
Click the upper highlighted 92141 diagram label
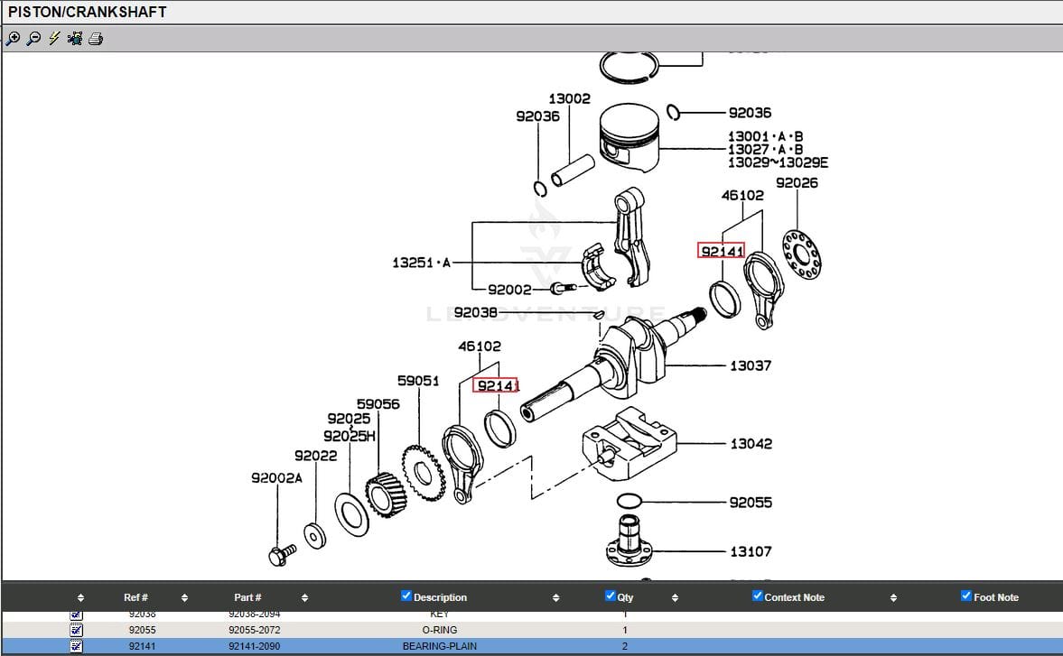click(721, 251)
